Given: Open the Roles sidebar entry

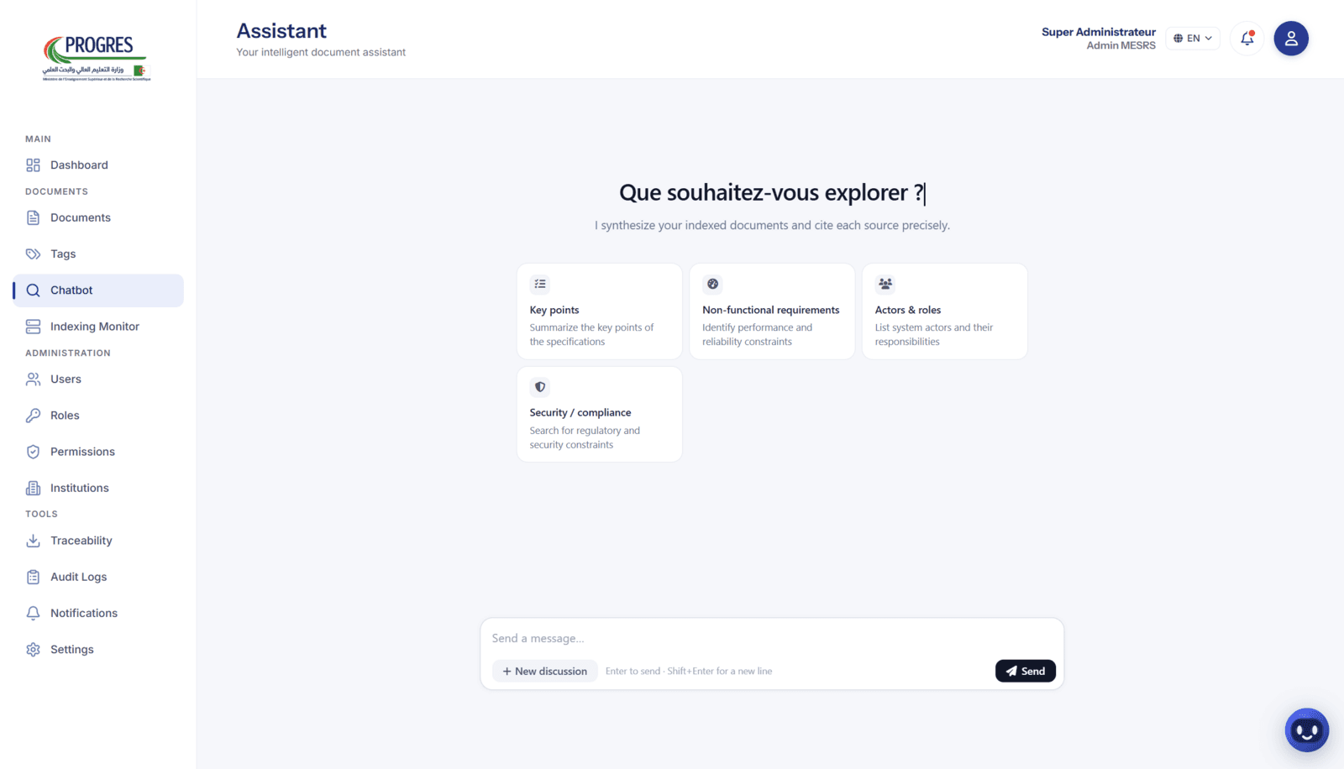Looking at the screenshot, I should click(98, 416).
